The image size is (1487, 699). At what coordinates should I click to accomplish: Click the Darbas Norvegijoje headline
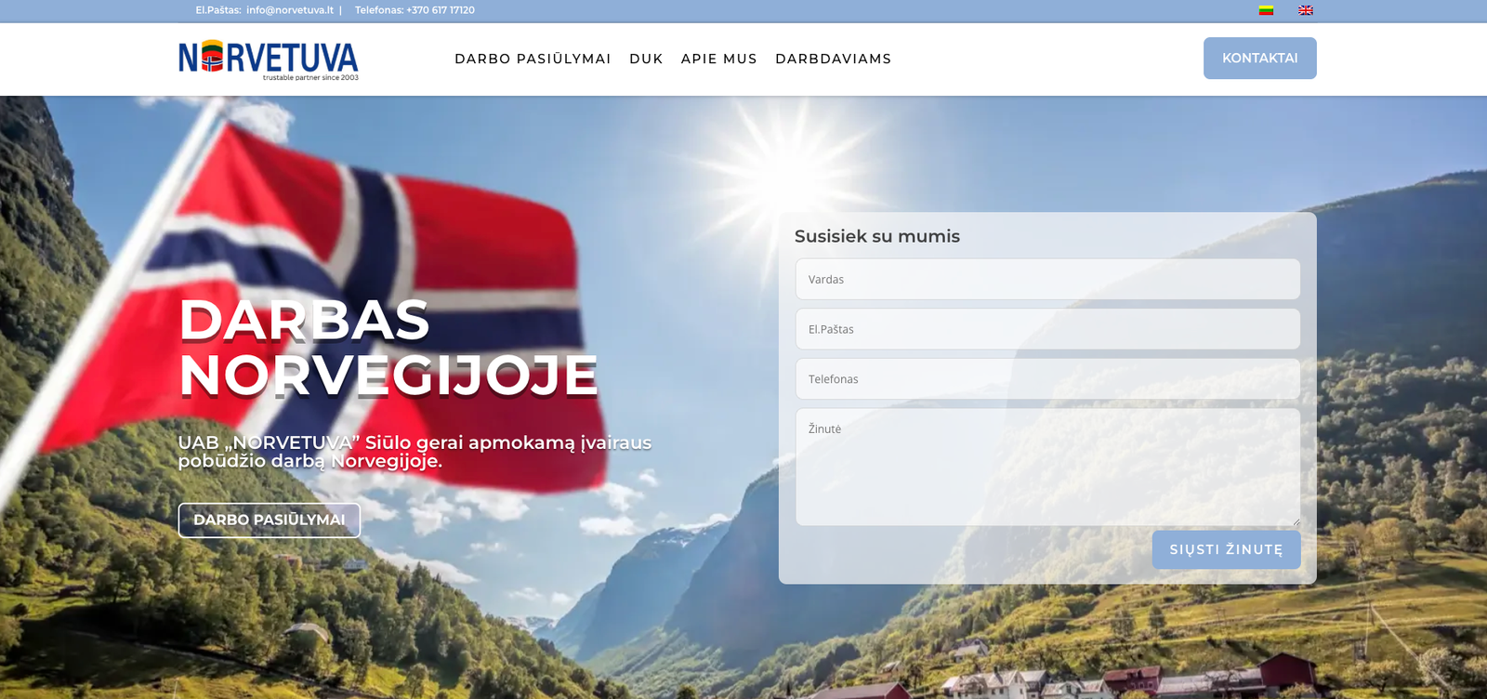[x=388, y=348]
